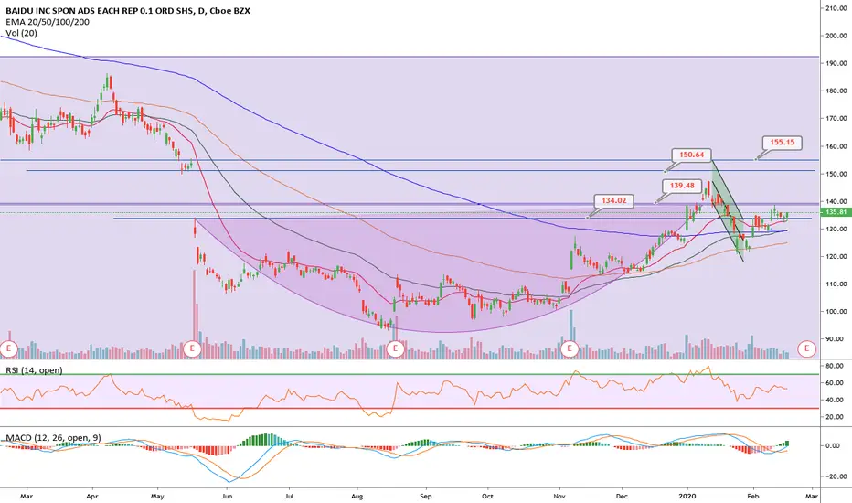Click the earnings E marker below mid-May candles
Image resolution: width=852 pixels, height=503 pixels.
coord(192,348)
